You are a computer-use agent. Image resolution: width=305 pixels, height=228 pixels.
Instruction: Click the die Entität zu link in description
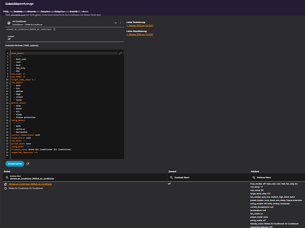(x=18, y=15)
